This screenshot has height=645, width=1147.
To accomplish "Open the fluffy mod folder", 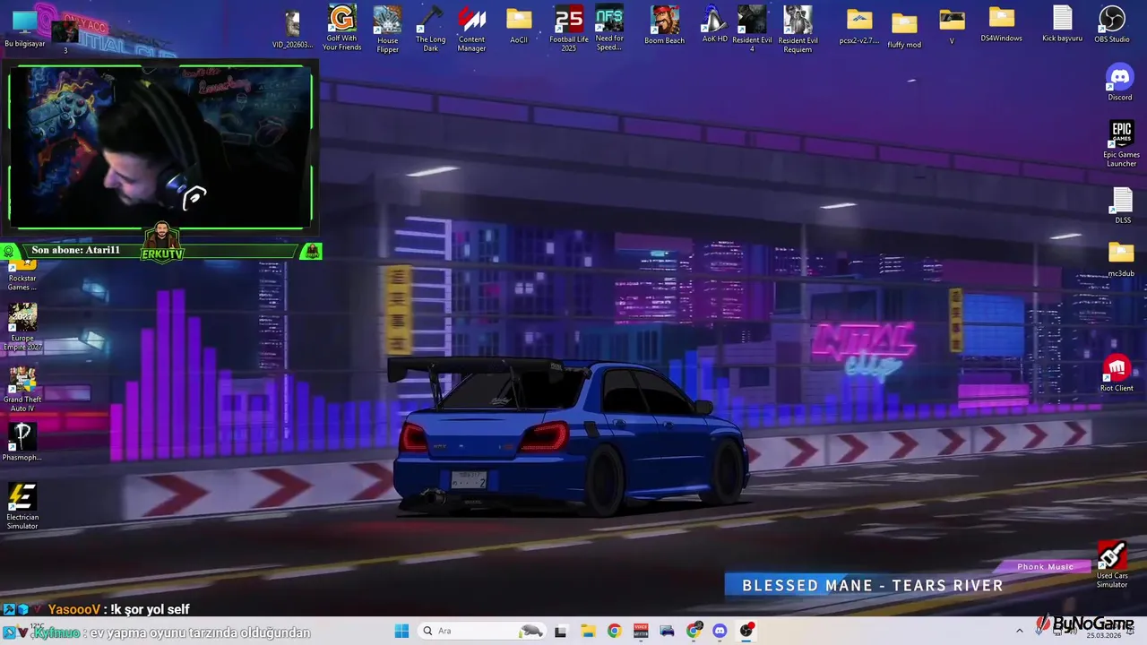I will 904,30.
